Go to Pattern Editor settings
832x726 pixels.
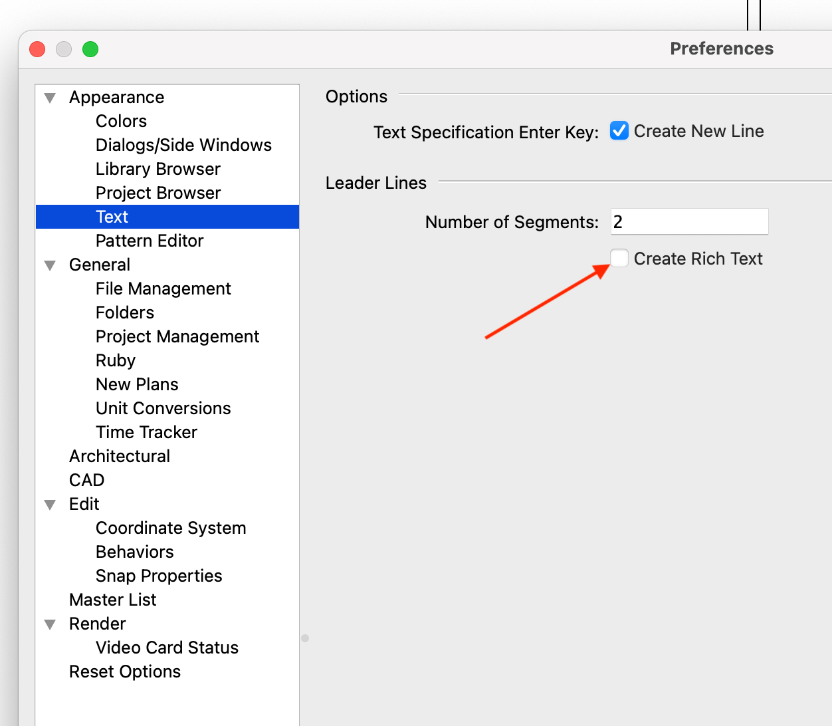pyautogui.click(x=150, y=241)
